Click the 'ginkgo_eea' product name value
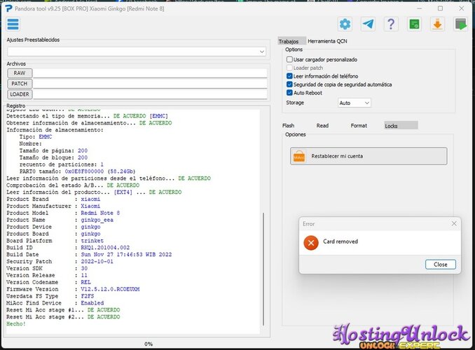This screenshot has height=350, width=475. 97,220
